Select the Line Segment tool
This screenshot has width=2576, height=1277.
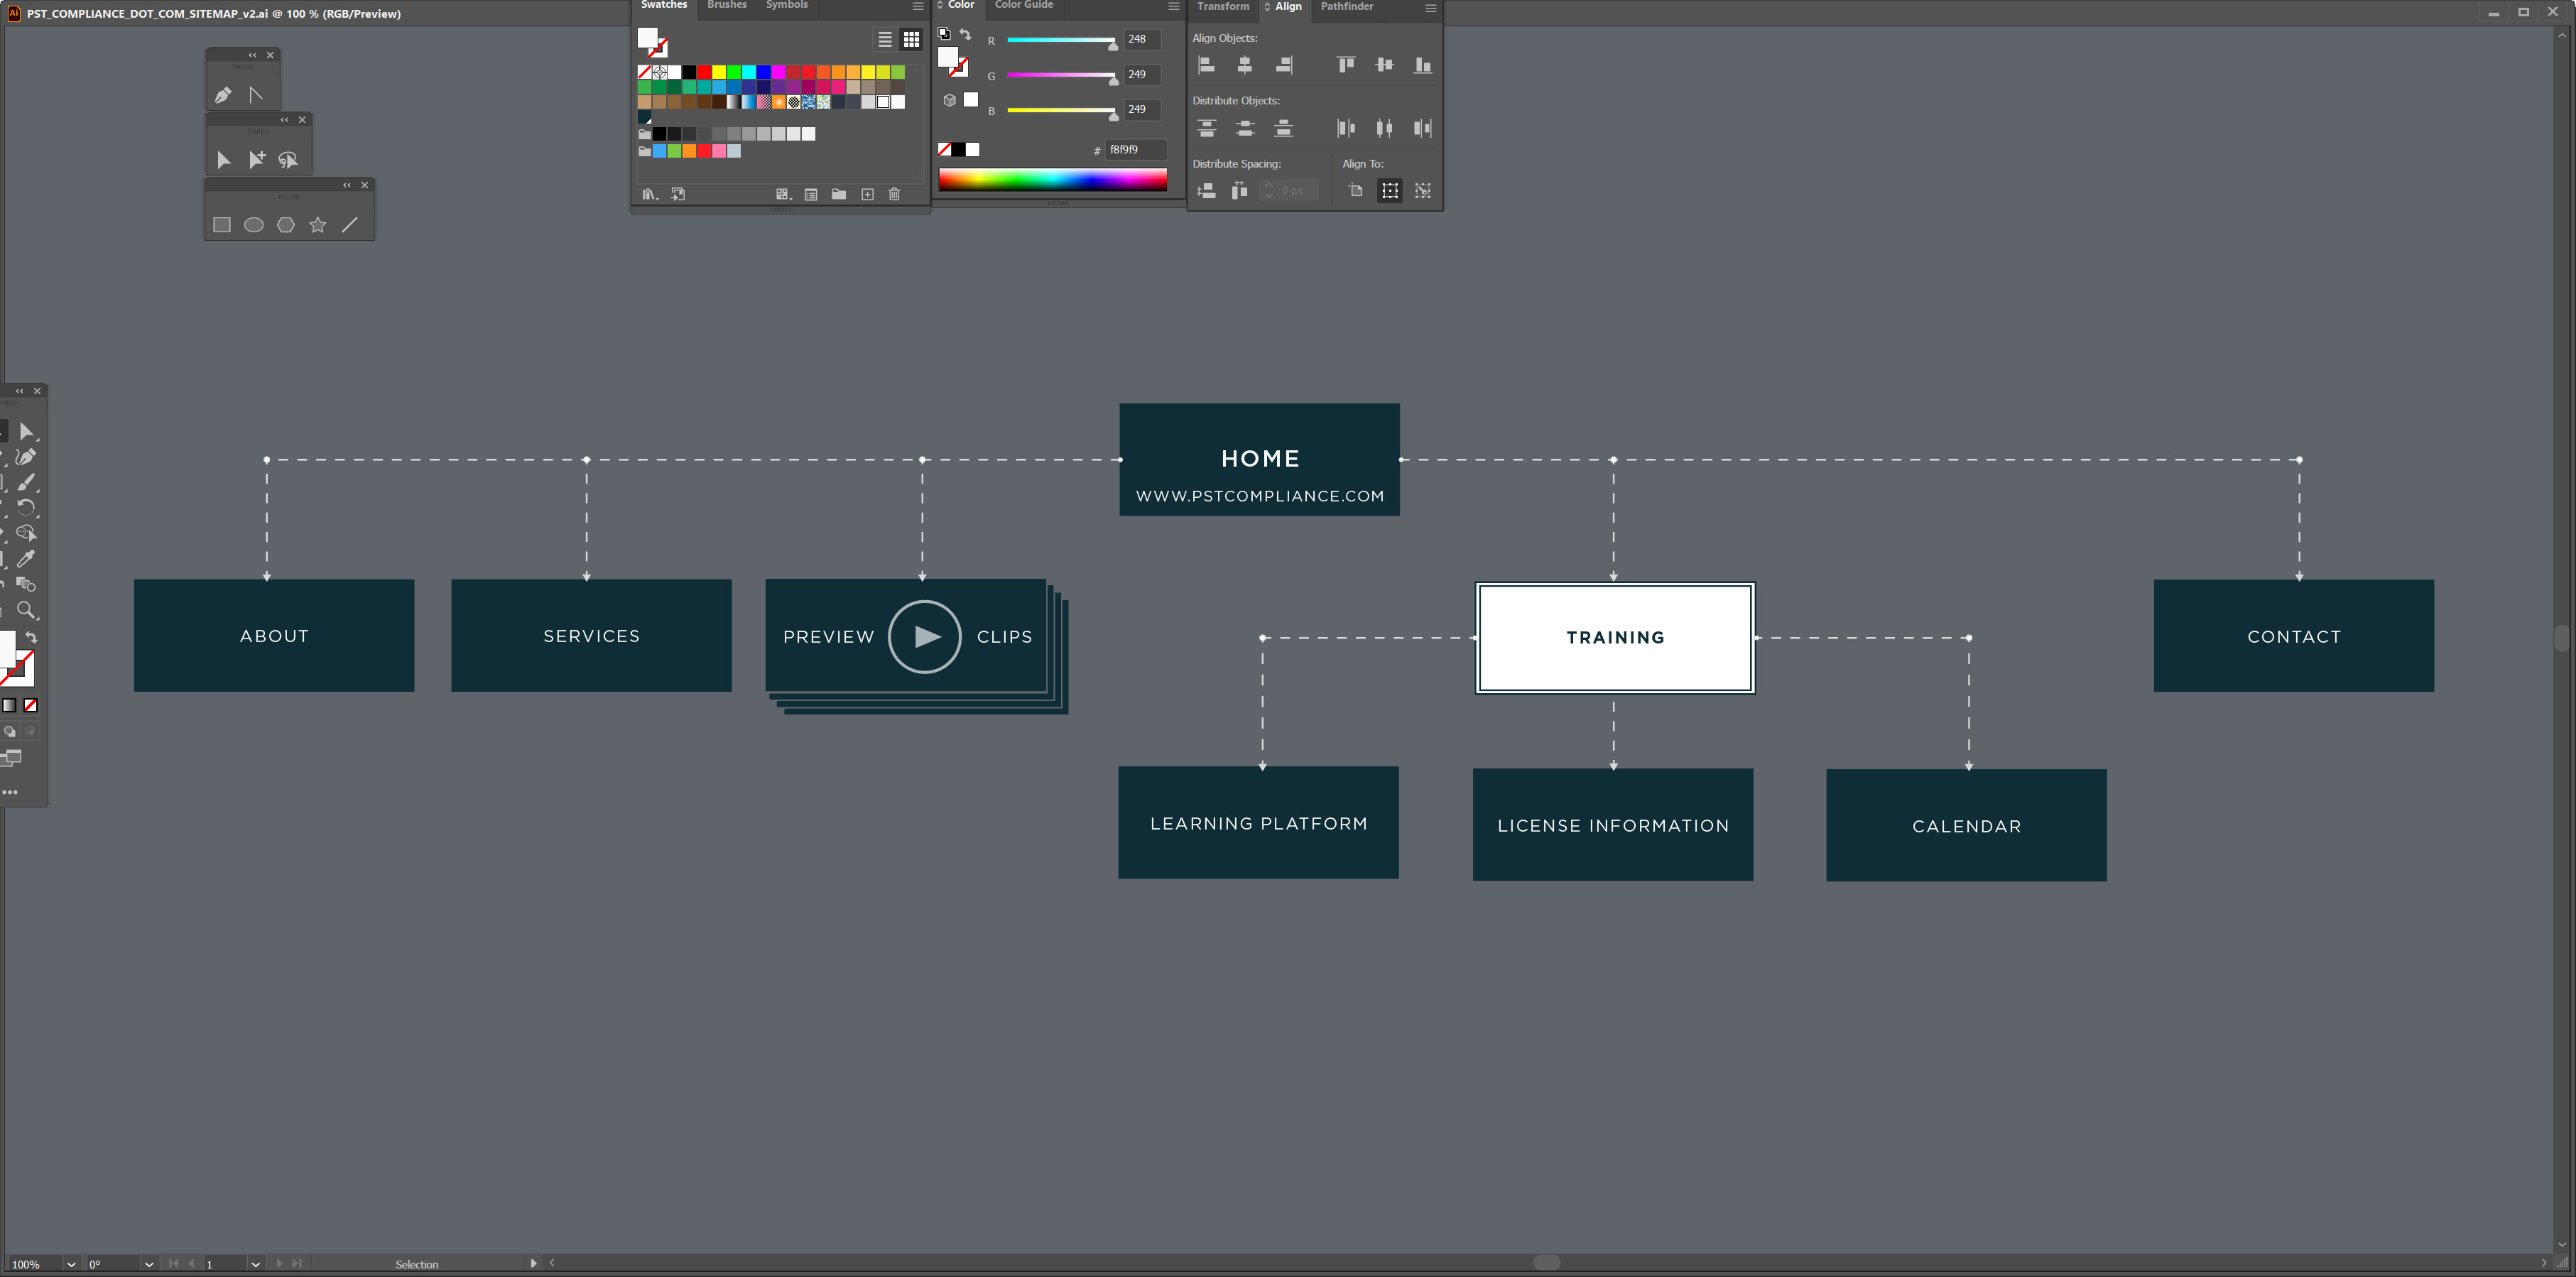click(350, 225)
